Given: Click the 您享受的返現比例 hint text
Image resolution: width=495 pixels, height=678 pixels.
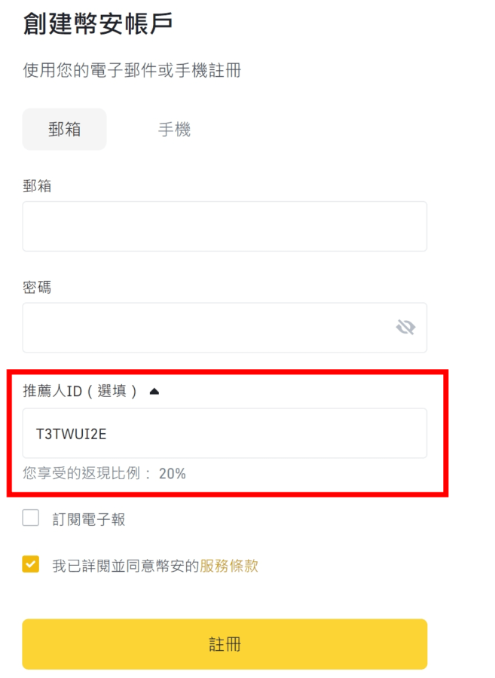Looking at the screenshot, I should coord(81,474).
